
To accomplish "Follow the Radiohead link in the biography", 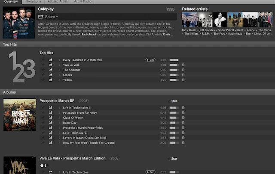I will point(89,34).
